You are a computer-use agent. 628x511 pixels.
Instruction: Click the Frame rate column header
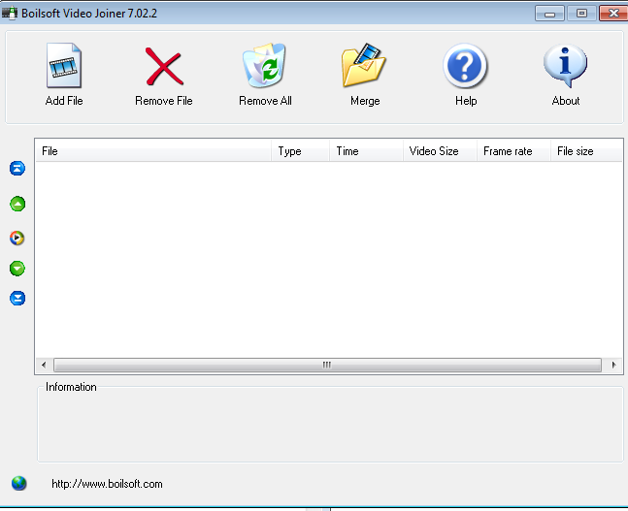[x=513, y=151]
